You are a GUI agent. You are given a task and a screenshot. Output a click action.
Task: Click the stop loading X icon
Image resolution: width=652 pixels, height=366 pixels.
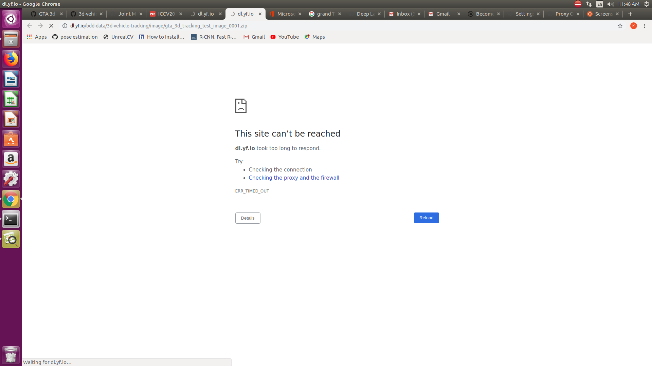pos(51,26)
